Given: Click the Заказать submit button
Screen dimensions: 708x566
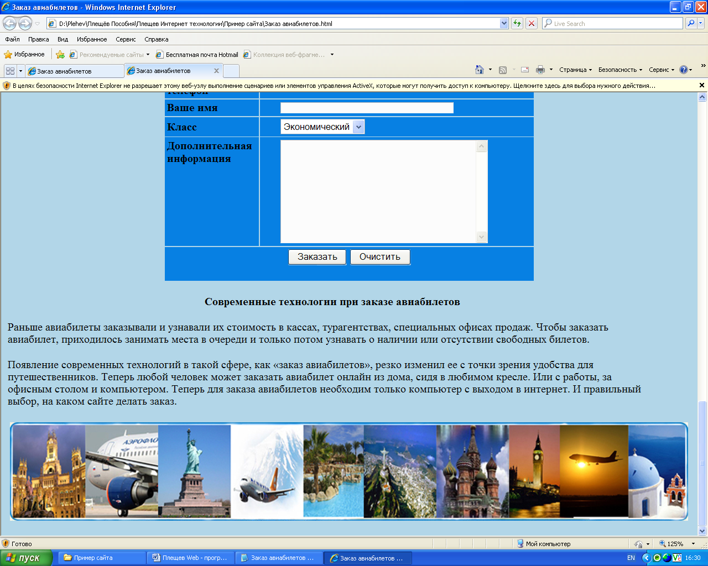Looking at the screenshot, I should tap(317, 257).
